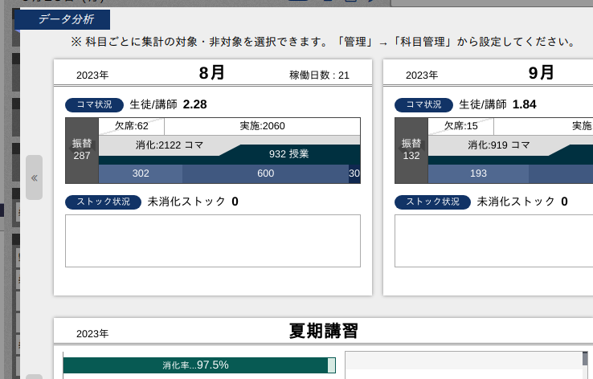Click the 実施:2060 cell
This screenshot has width=593, height=379.
[x=262, y=126]
